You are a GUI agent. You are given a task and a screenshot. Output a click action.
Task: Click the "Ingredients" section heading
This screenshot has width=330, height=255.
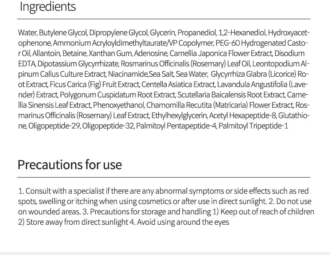point(48,7)
